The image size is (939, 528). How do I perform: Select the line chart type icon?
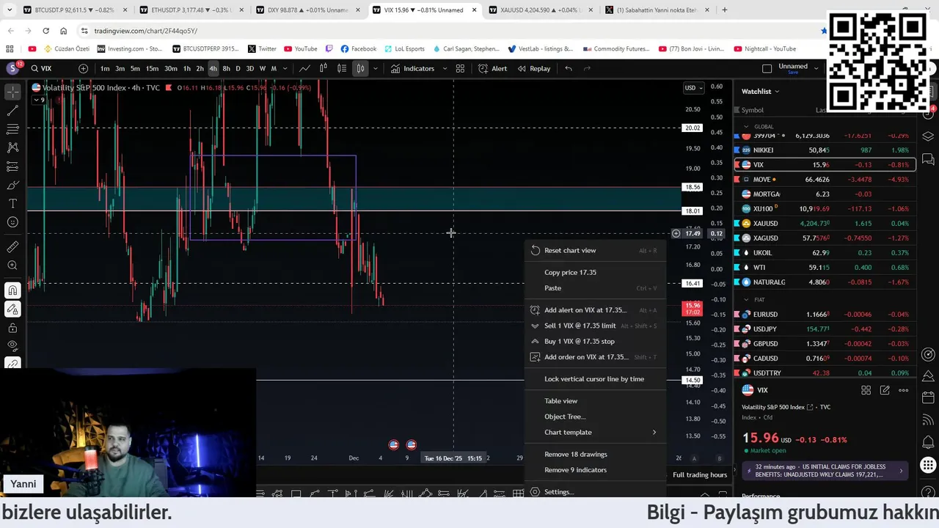tap(304, 68)
